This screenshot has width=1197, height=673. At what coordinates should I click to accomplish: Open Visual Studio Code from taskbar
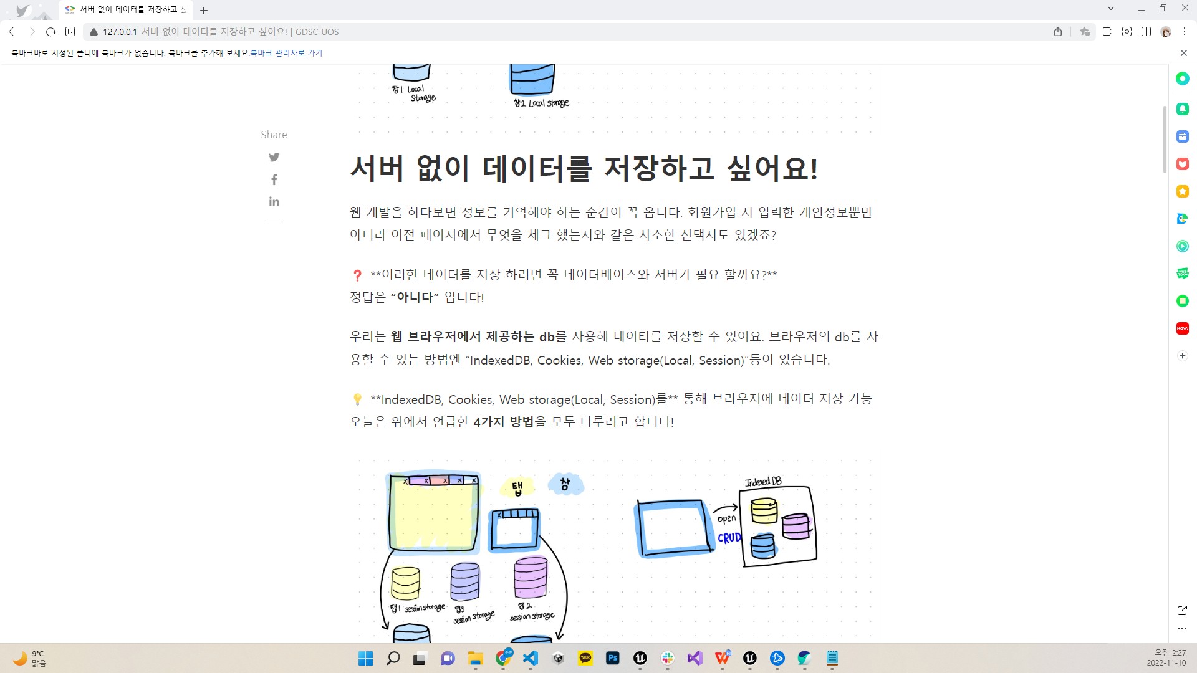click(531, 658)
